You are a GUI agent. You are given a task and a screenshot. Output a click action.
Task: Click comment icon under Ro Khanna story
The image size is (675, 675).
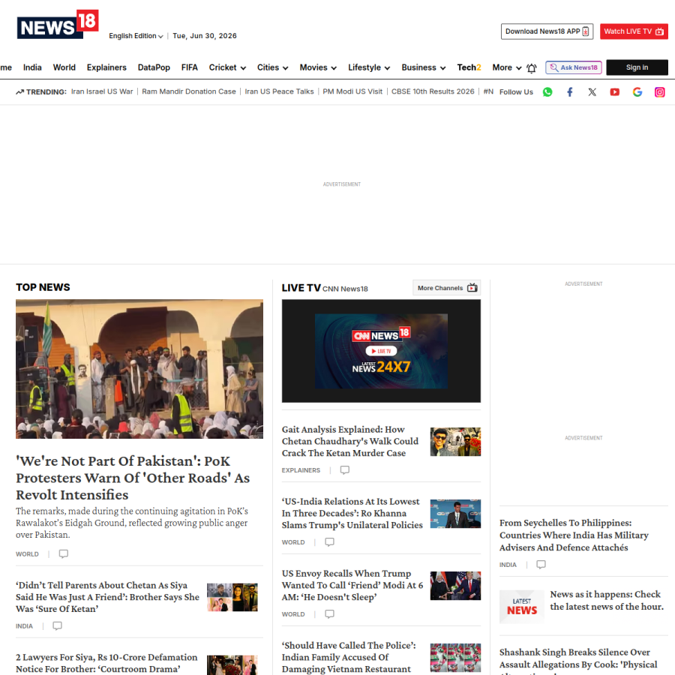pyautogui.click(x=329, y=542)
